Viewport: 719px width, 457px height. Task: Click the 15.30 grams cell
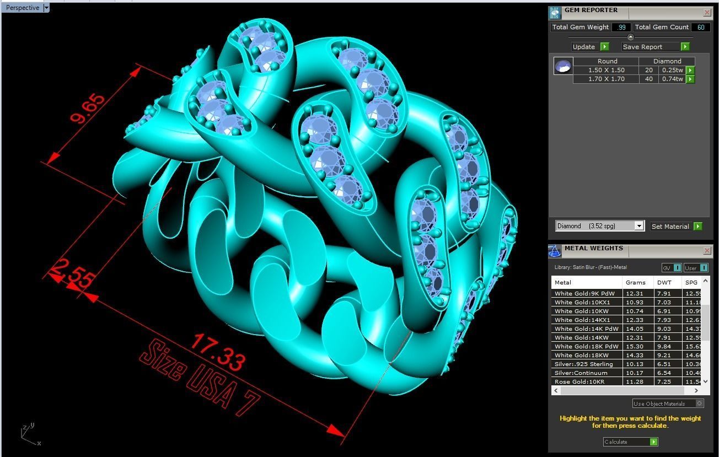coord(638,346)
